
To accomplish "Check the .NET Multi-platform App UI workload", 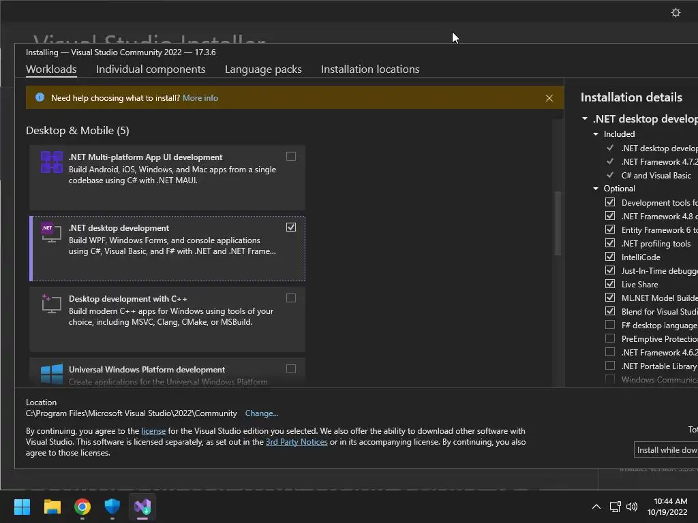I will (290, 156).
